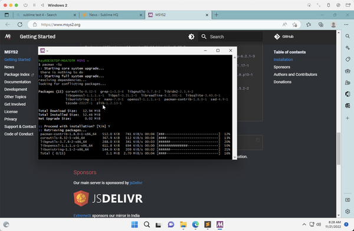Click the MSYS terminal title icon
Image resolution: width=354 pixels, height=231 pixels.
pos(42,51)
